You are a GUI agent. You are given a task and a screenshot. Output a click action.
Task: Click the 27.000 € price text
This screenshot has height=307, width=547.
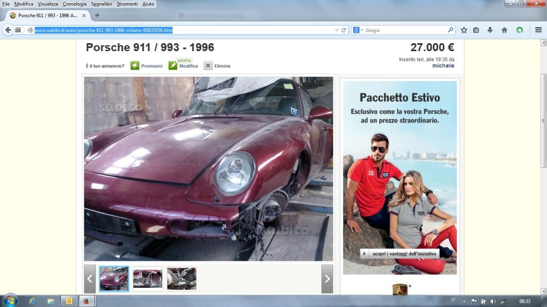(x=432, y=47)
